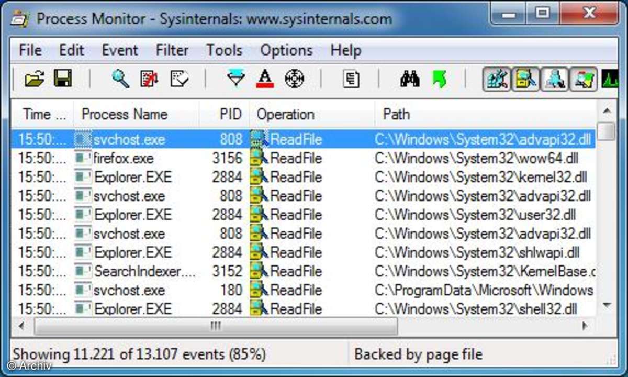Click the ProgramData\Microsoft\Windows path cell
The height and width of the screenshot is (377, 628).
click(485, 290)
